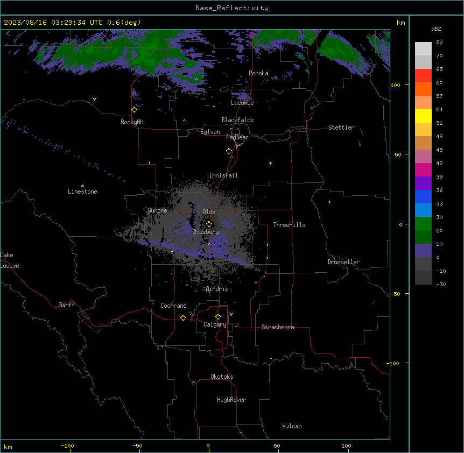This screenshot has width=464, height=453.
Task: Select the darkest grey -30 to -10 dBZ swatch
Action: [x=423, y=278]
